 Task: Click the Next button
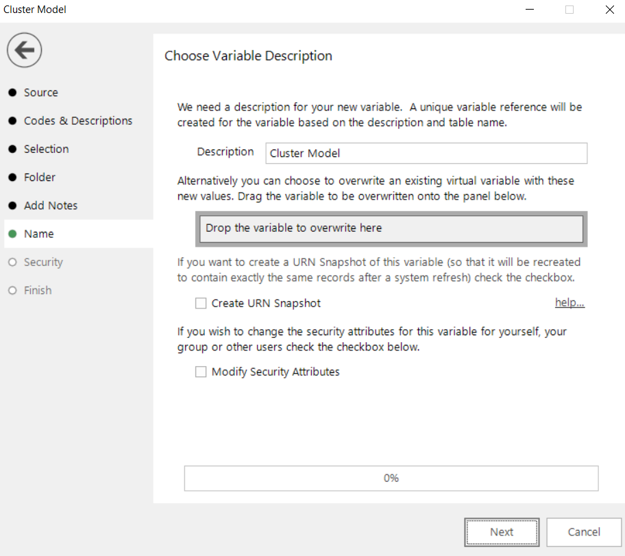502,532
